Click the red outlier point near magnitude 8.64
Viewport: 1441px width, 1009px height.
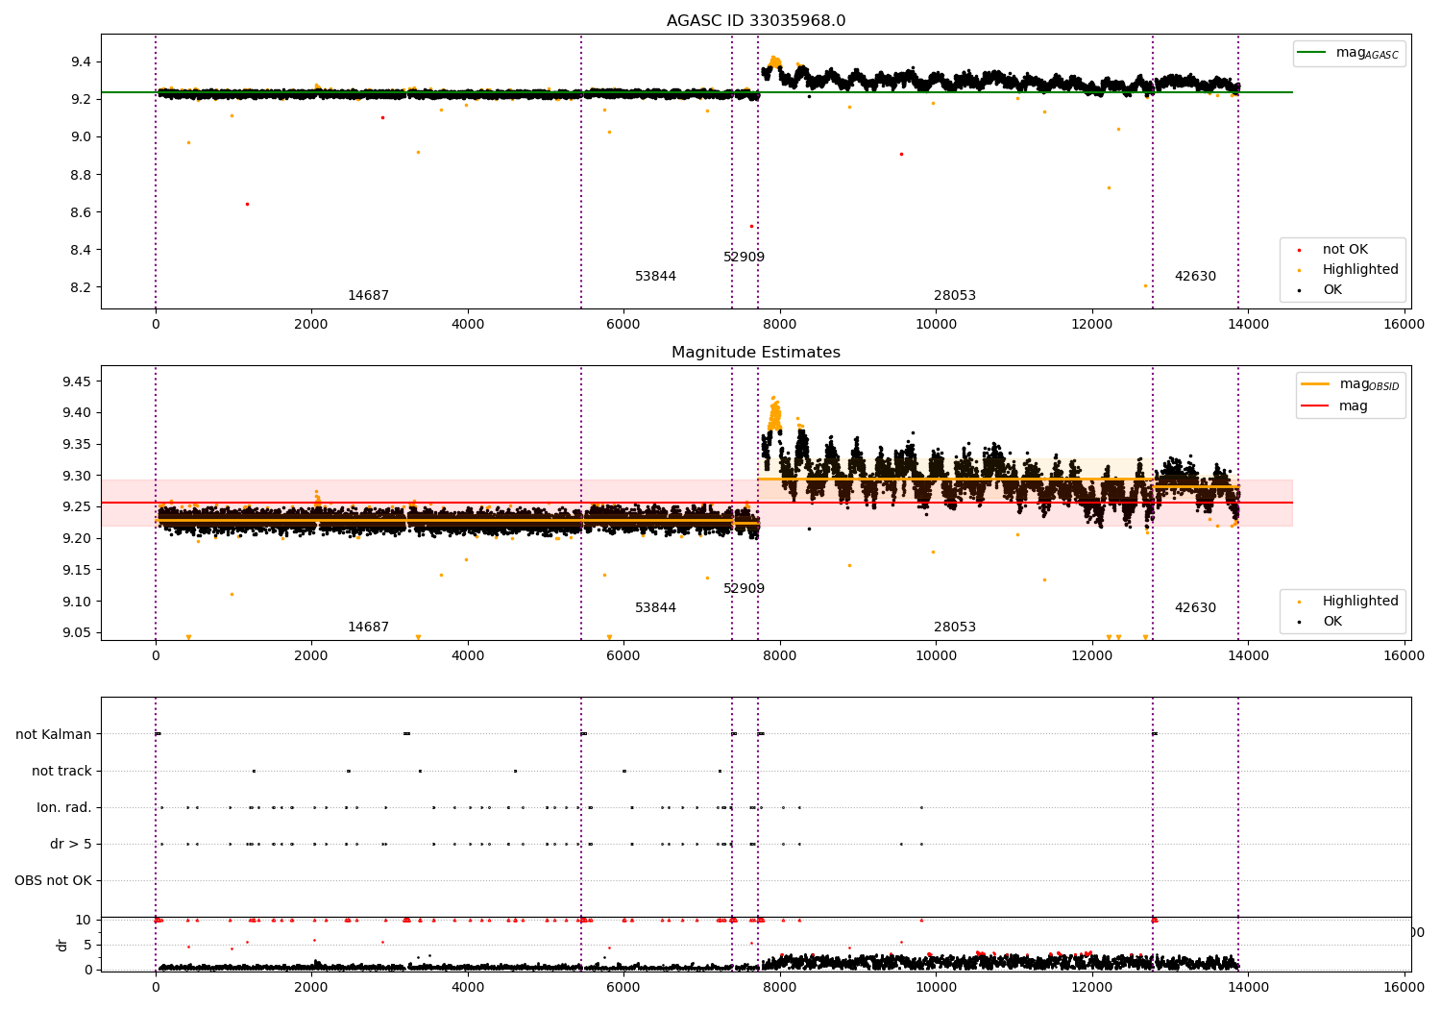(247, 204)
